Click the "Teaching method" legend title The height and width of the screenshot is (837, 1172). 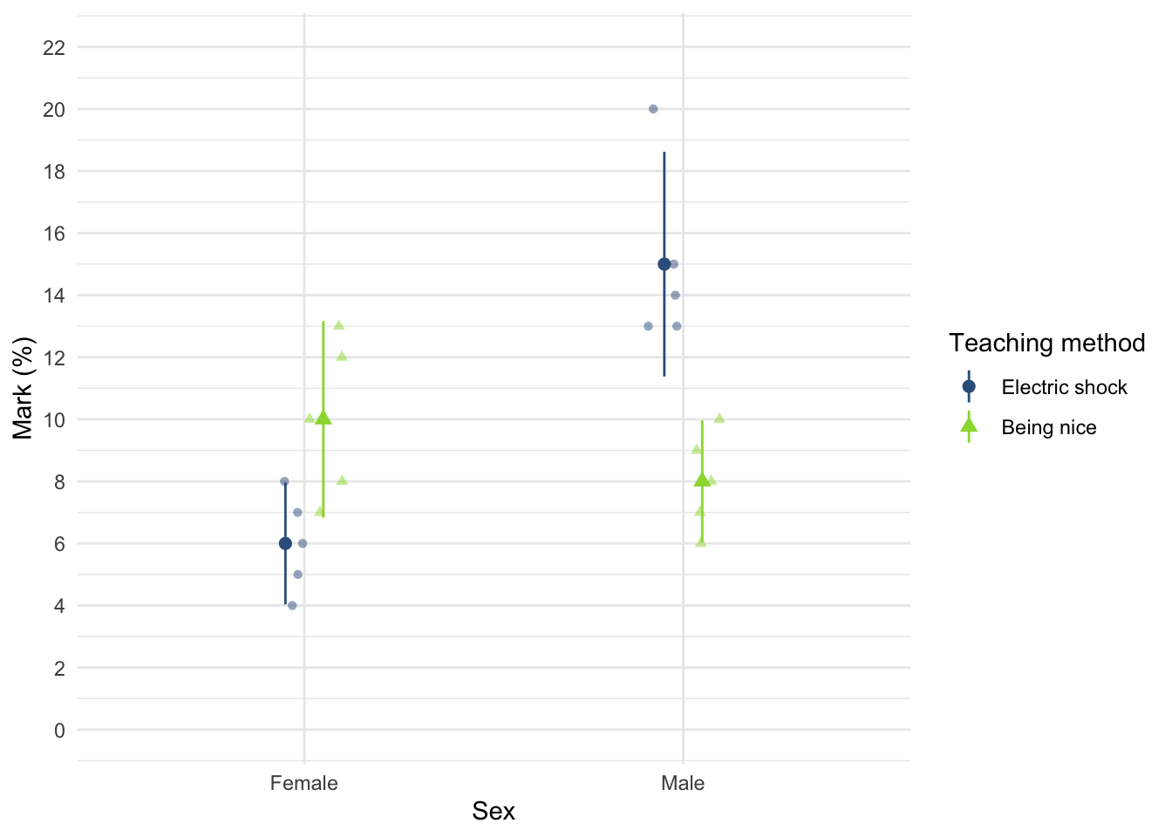coord(1046,343)
